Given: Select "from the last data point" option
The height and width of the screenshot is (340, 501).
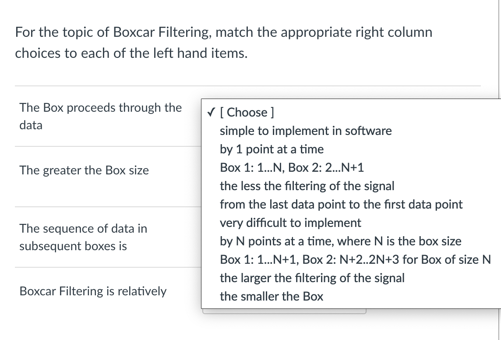Looking at the screenshot, I should click(341, 204).
